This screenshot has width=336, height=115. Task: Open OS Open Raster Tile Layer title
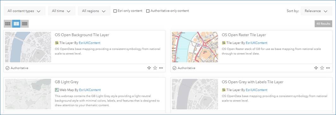(244, 35)
